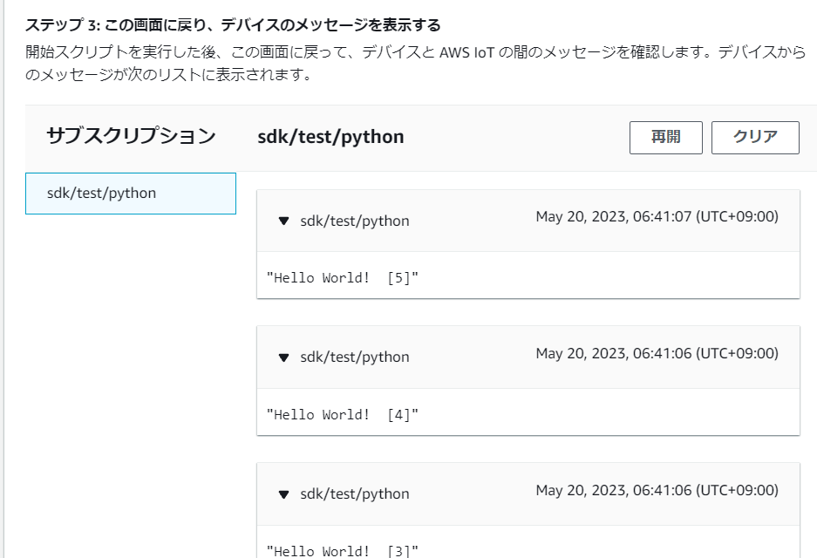Select the sdk/test/python subscription in the sidebar

[x=130, y=194]
